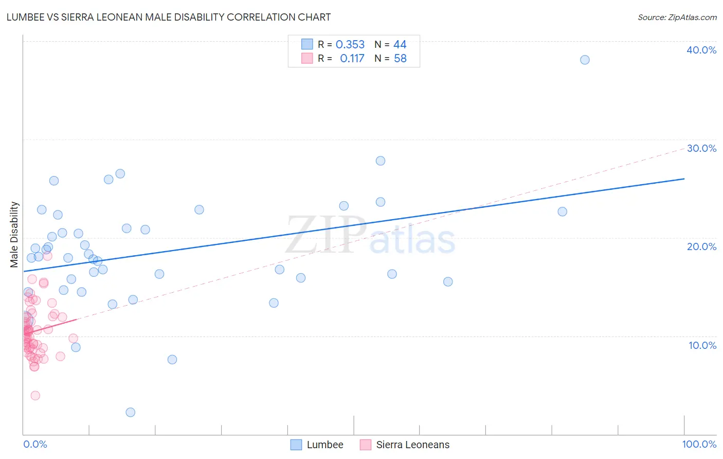Click the Sierra Leoneans pink legend swatch at bottom
The height and width of the screenshot is (459, 723).
(x=366, y=445)
